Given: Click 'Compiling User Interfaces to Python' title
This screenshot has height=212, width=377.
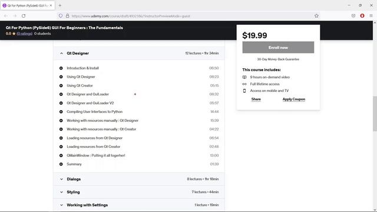Looking at the screenshot, I should click(94, 112).
